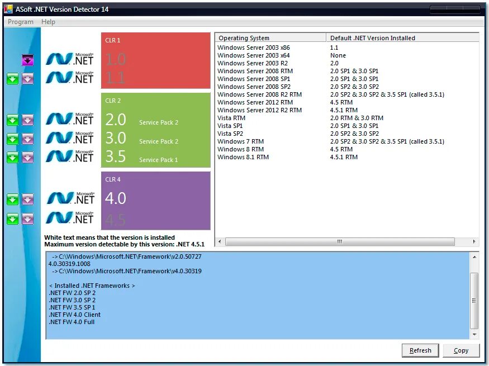Click the green download arrow beside .NET 3.5
Viewport: 489px width, 366px height.
coord(12,158)
